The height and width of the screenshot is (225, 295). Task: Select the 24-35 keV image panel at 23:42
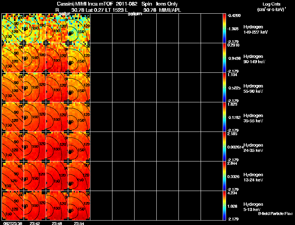pyautogui.click(x=35, y=147)
